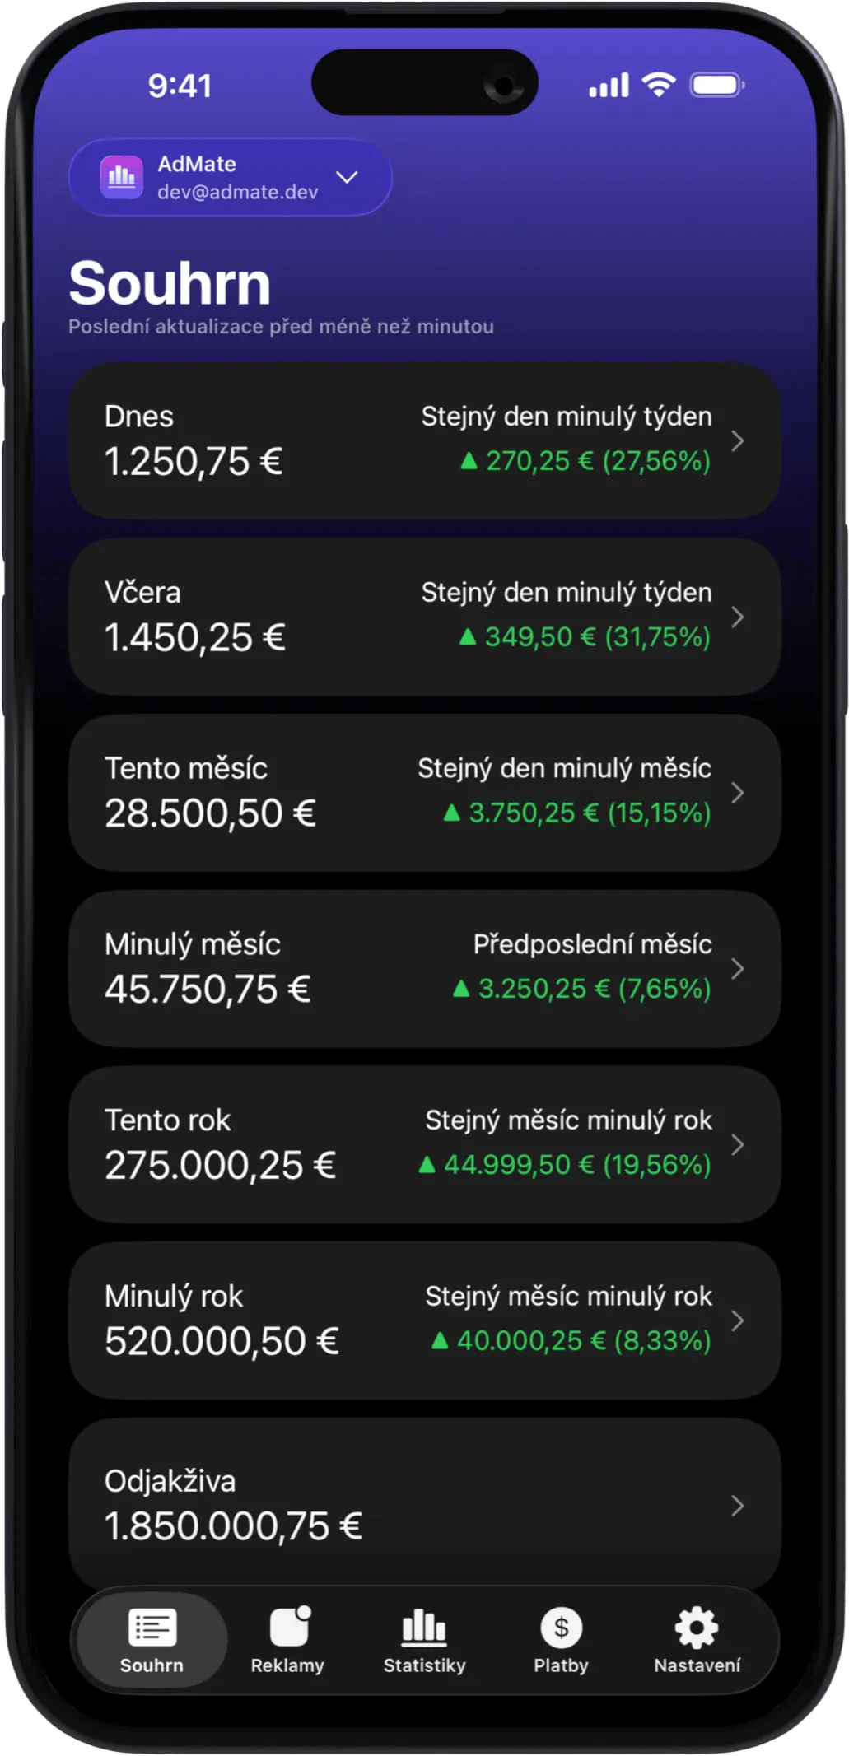849x1756 pixels.
Task: Expand the Dnes row chevron
Action: (x=738, y=441)
